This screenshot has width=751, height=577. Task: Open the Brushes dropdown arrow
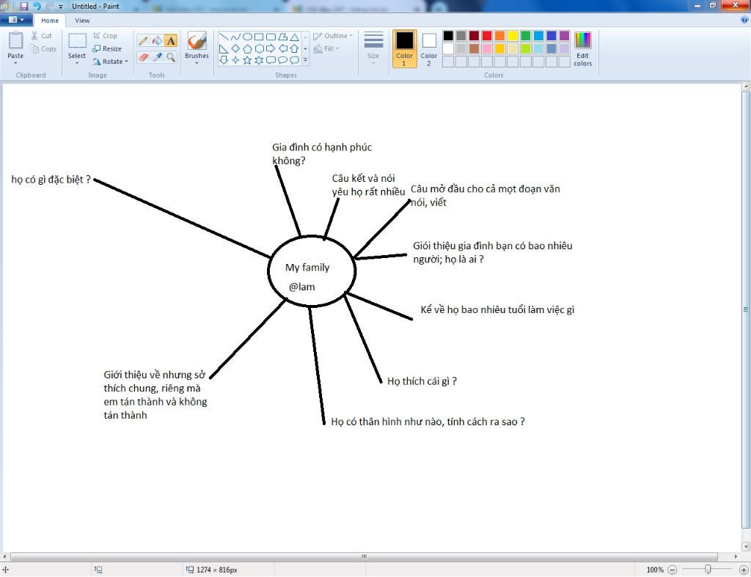coord(197,63)
